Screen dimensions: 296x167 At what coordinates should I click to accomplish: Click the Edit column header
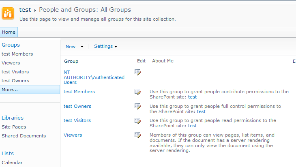141,61
